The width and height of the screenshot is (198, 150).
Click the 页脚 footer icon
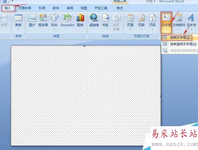point(141,17)
